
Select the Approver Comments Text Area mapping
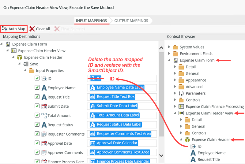click(x=120, y=152)
